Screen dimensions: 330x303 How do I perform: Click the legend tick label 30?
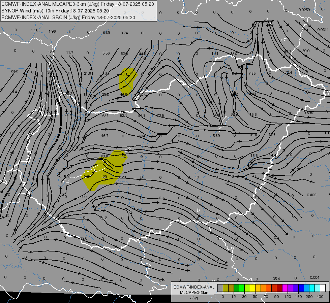[244, 297]
